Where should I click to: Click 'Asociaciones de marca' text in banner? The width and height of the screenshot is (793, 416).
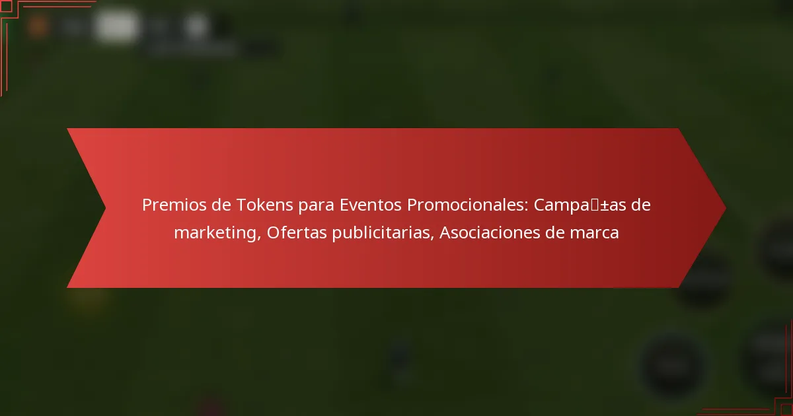click(x=529, y=232)
